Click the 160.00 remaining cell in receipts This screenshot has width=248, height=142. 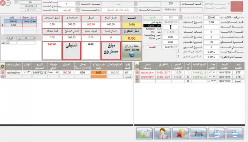(x=67, y=73)
